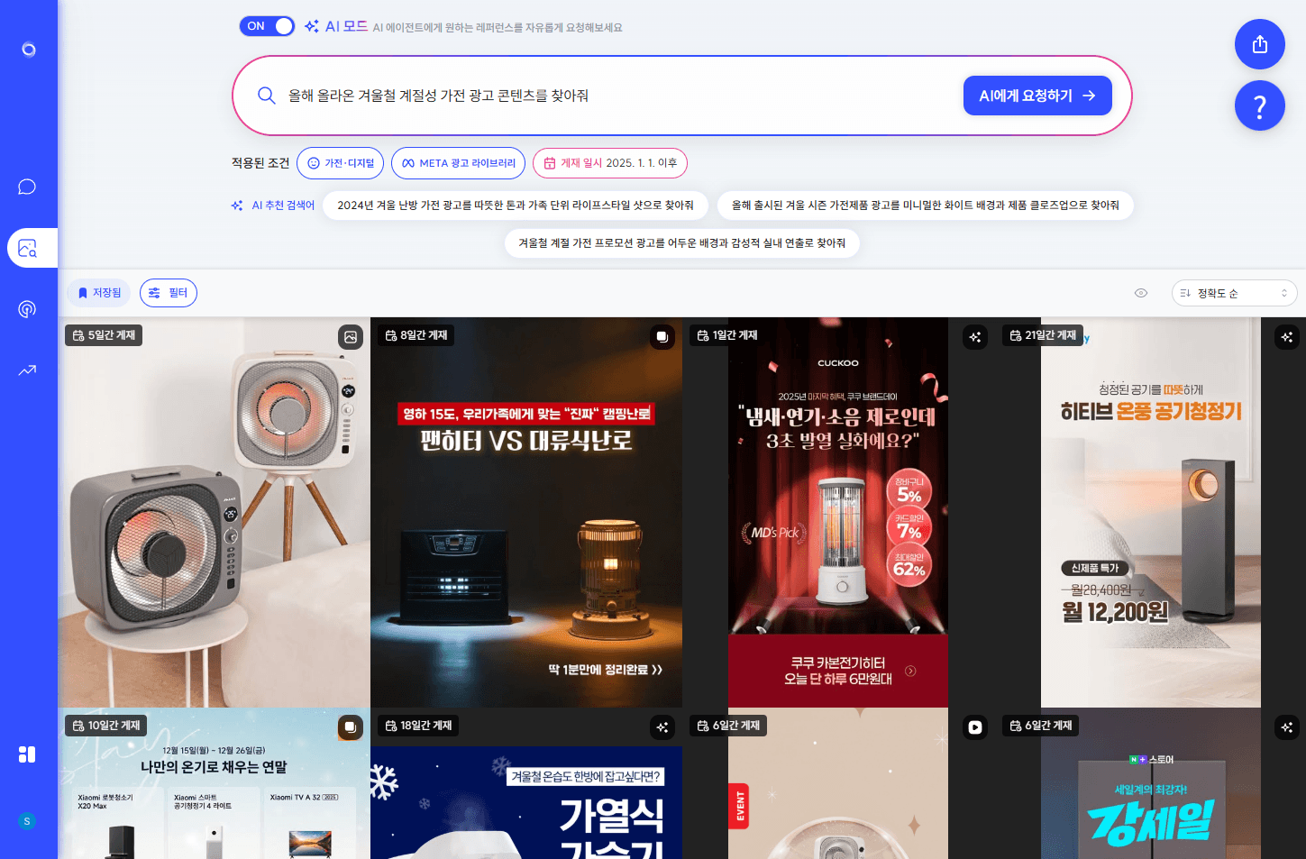This screenshot has height=859, width=1306.
Task: Open the chat bubble sidebar icon
Action: point(27,187)
